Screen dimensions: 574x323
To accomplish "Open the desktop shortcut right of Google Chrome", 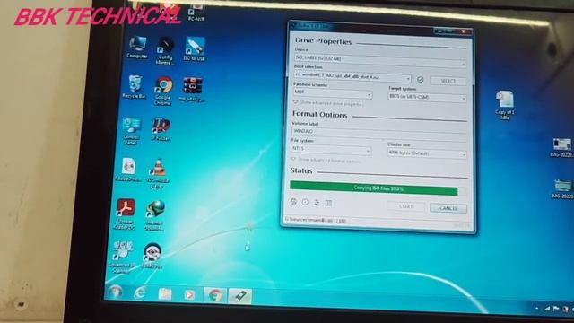I will pyautogui.click(x=192, y=90).
